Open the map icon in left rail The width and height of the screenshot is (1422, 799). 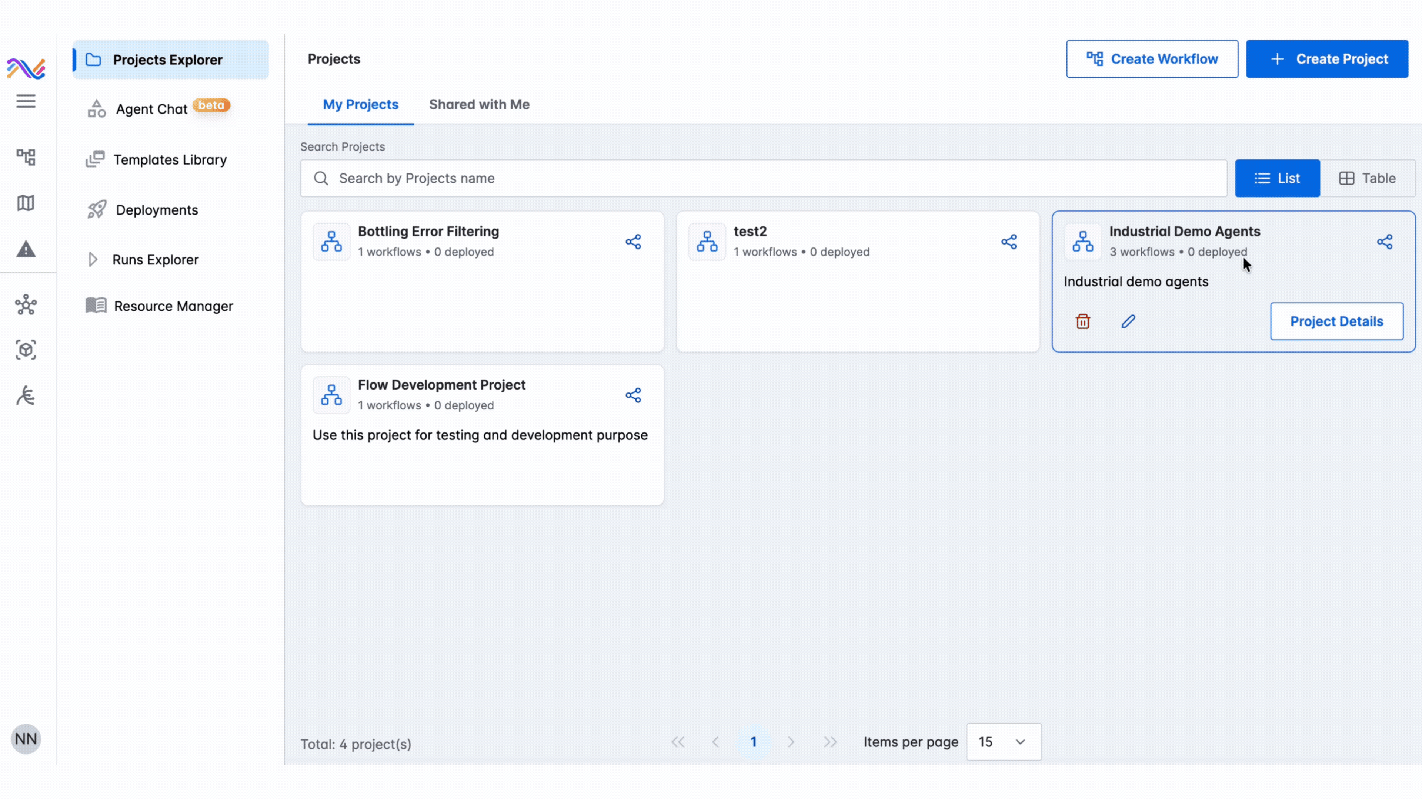tap(26, 203)
